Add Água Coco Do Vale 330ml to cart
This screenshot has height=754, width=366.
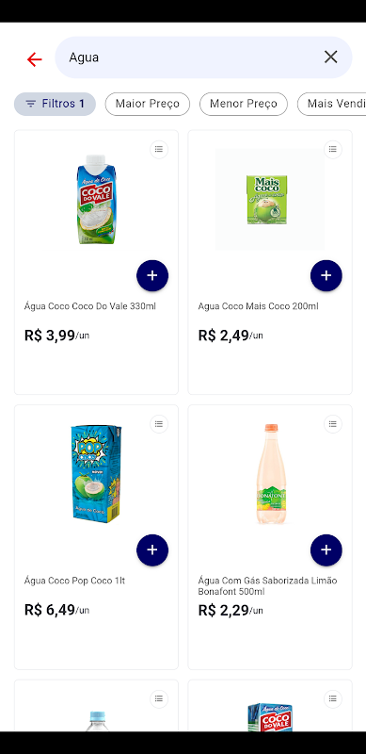(152, 275)
